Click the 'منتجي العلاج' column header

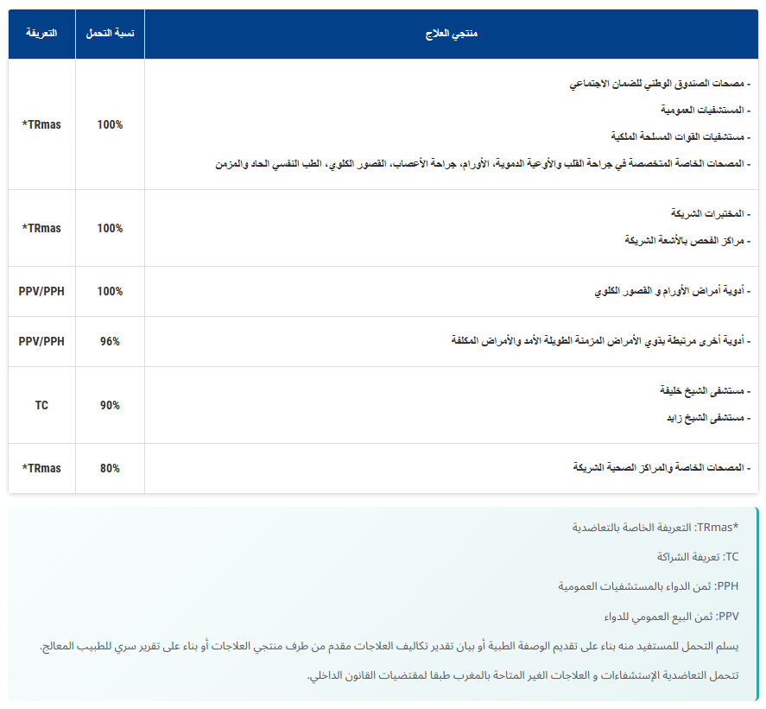click(452, 34)
